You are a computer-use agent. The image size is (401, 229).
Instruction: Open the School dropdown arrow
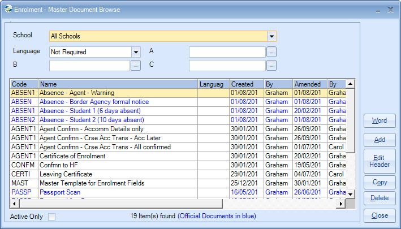[x=271, y=36]
